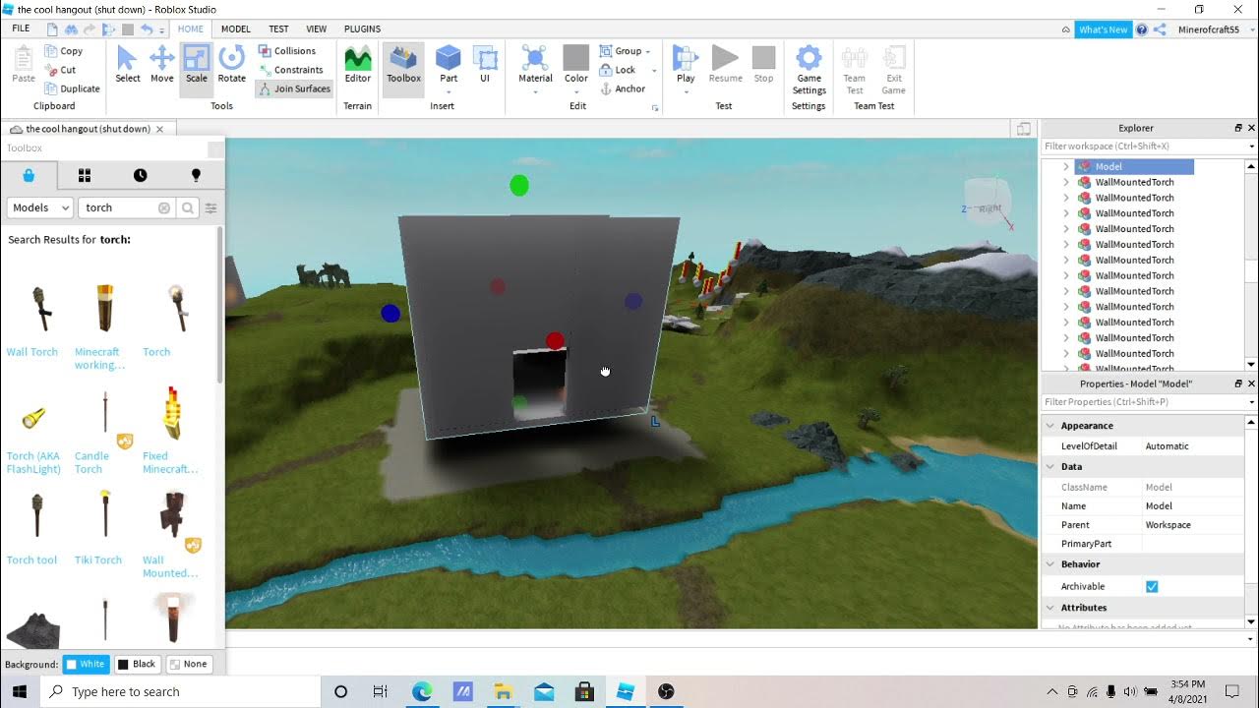Start a Team Test
Viewport: 1259px width, 708px height.
coord(855,70)
